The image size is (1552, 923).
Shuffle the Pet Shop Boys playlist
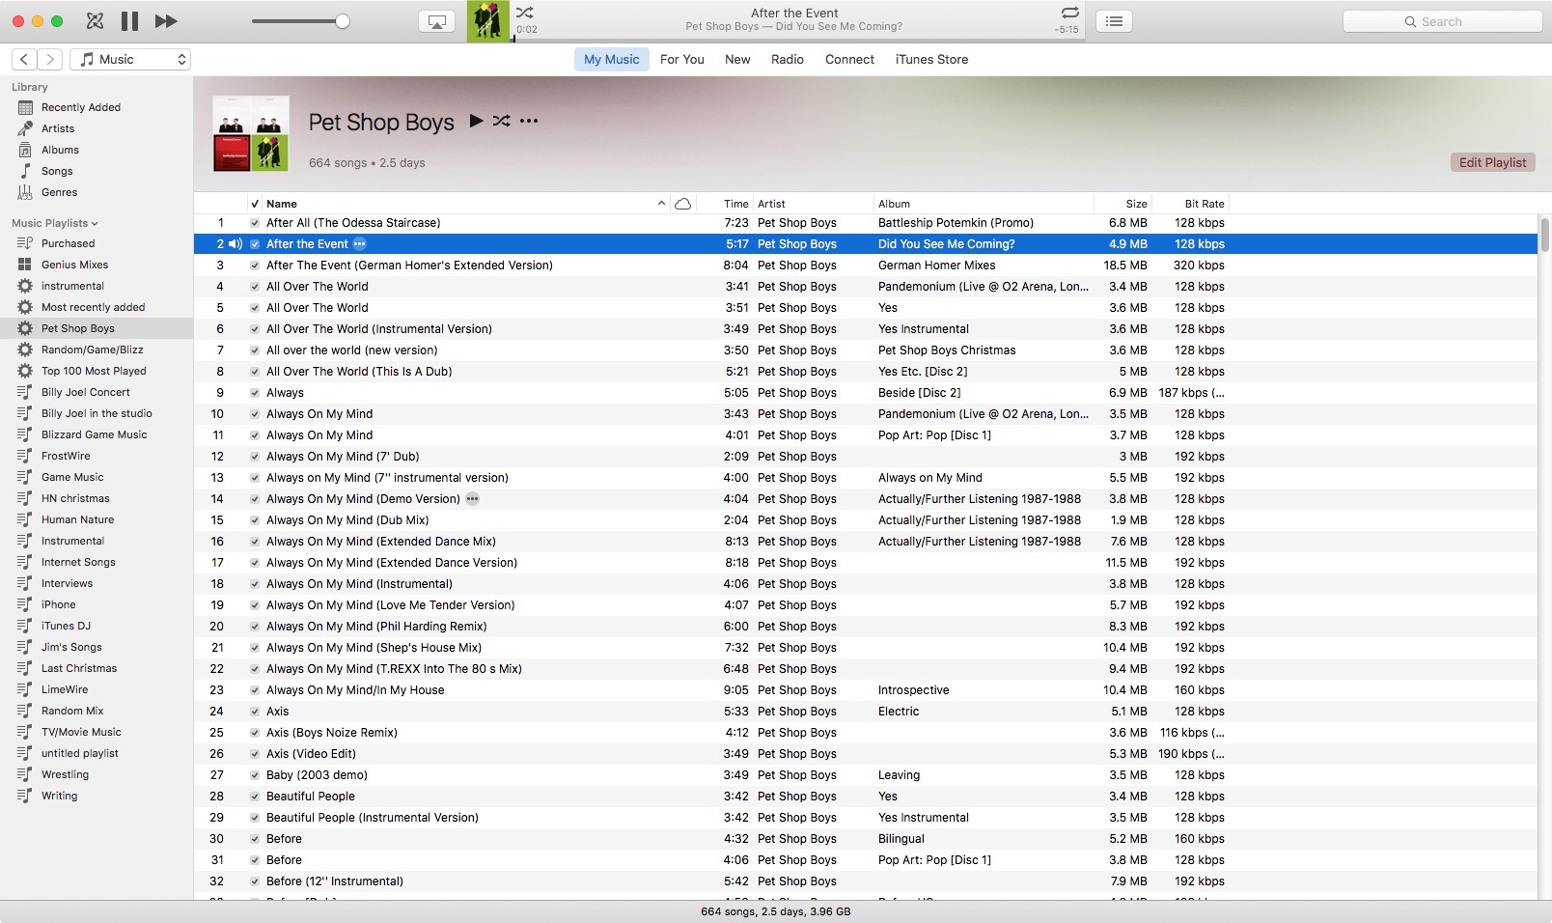coord(501,121)
